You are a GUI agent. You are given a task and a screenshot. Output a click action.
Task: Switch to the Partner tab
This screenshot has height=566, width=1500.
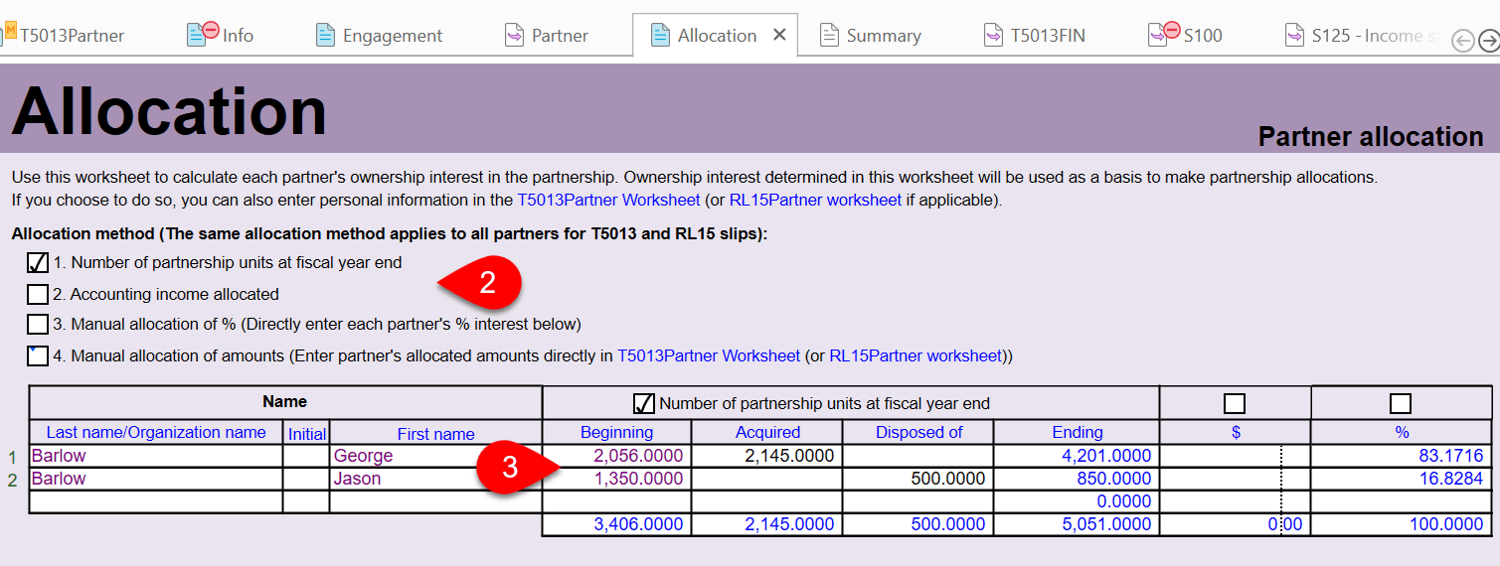[x=560, y=36]
